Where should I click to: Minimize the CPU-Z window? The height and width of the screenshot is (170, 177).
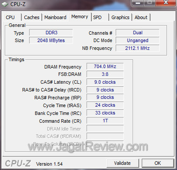click(x=138, y=3)
